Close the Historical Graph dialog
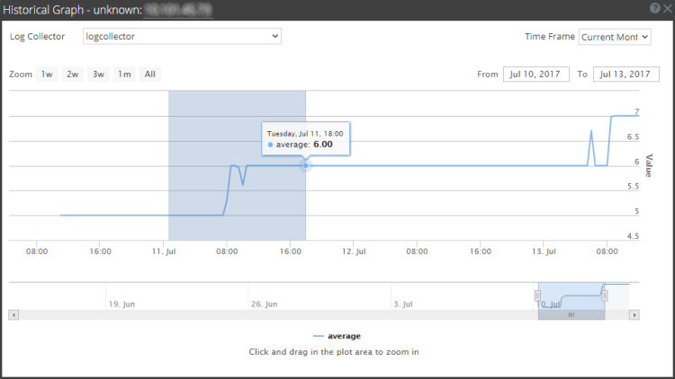This screenshot has height=379, width=675. pos(668,8)
